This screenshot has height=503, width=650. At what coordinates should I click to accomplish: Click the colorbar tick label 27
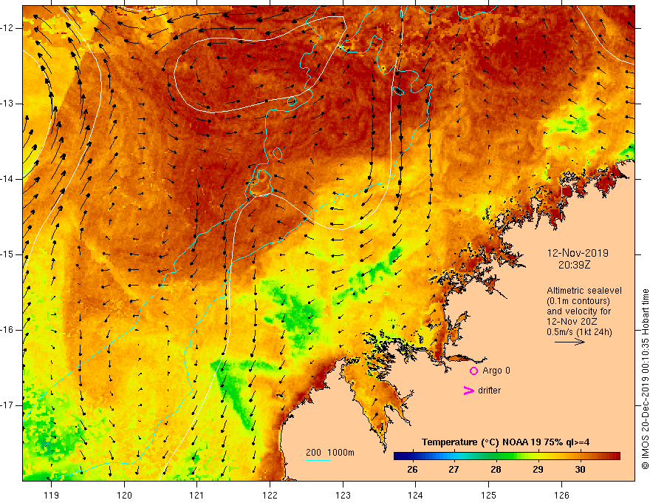454,470
